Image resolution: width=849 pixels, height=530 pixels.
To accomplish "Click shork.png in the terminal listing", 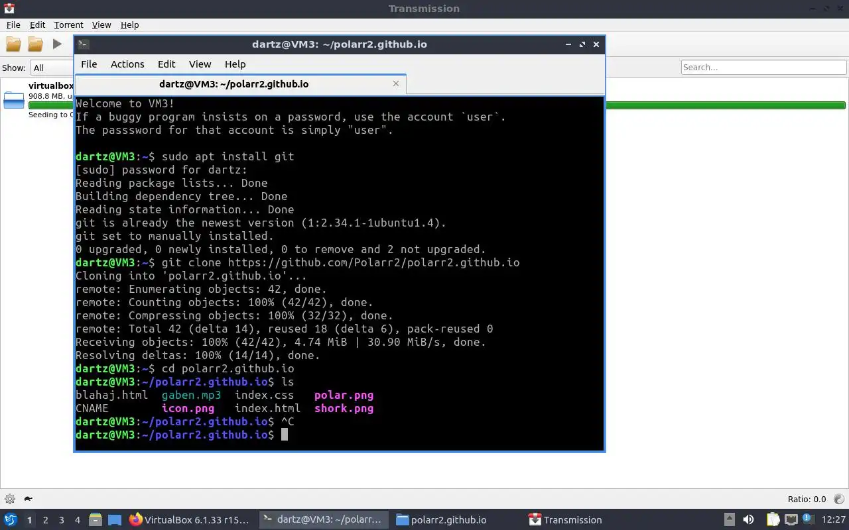I will (344, 408).
